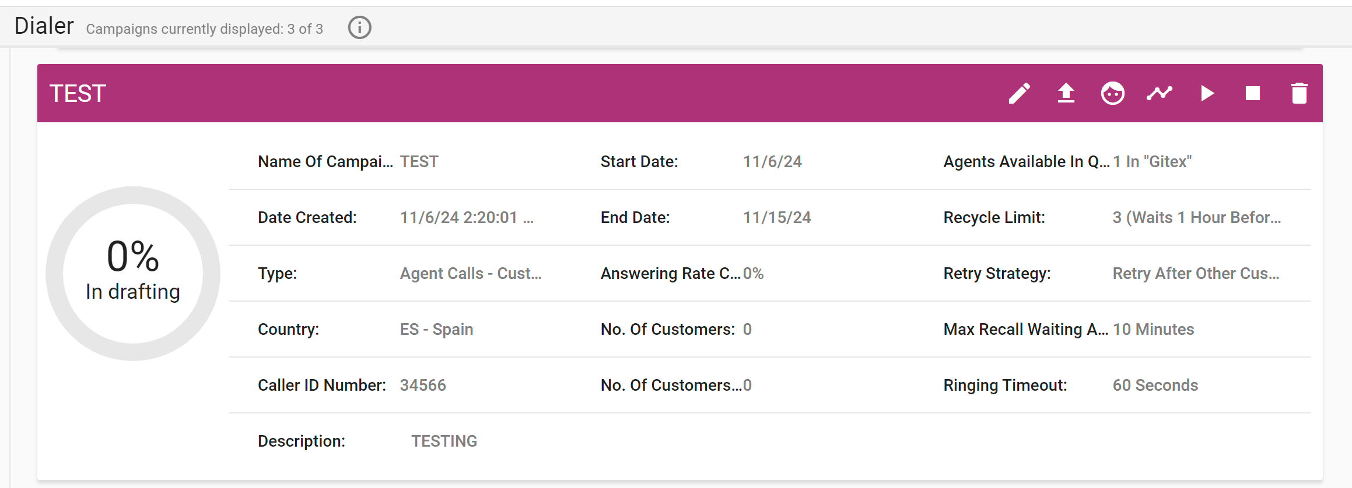Click the Dialer page heading
The width and height of the screenshot is (1352, 488).
click(x=44, y=26)
